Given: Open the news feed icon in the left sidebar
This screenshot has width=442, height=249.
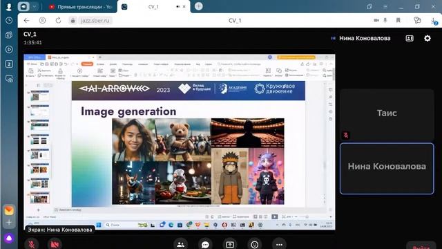Looking at the screenshot, I should (9, 35).
